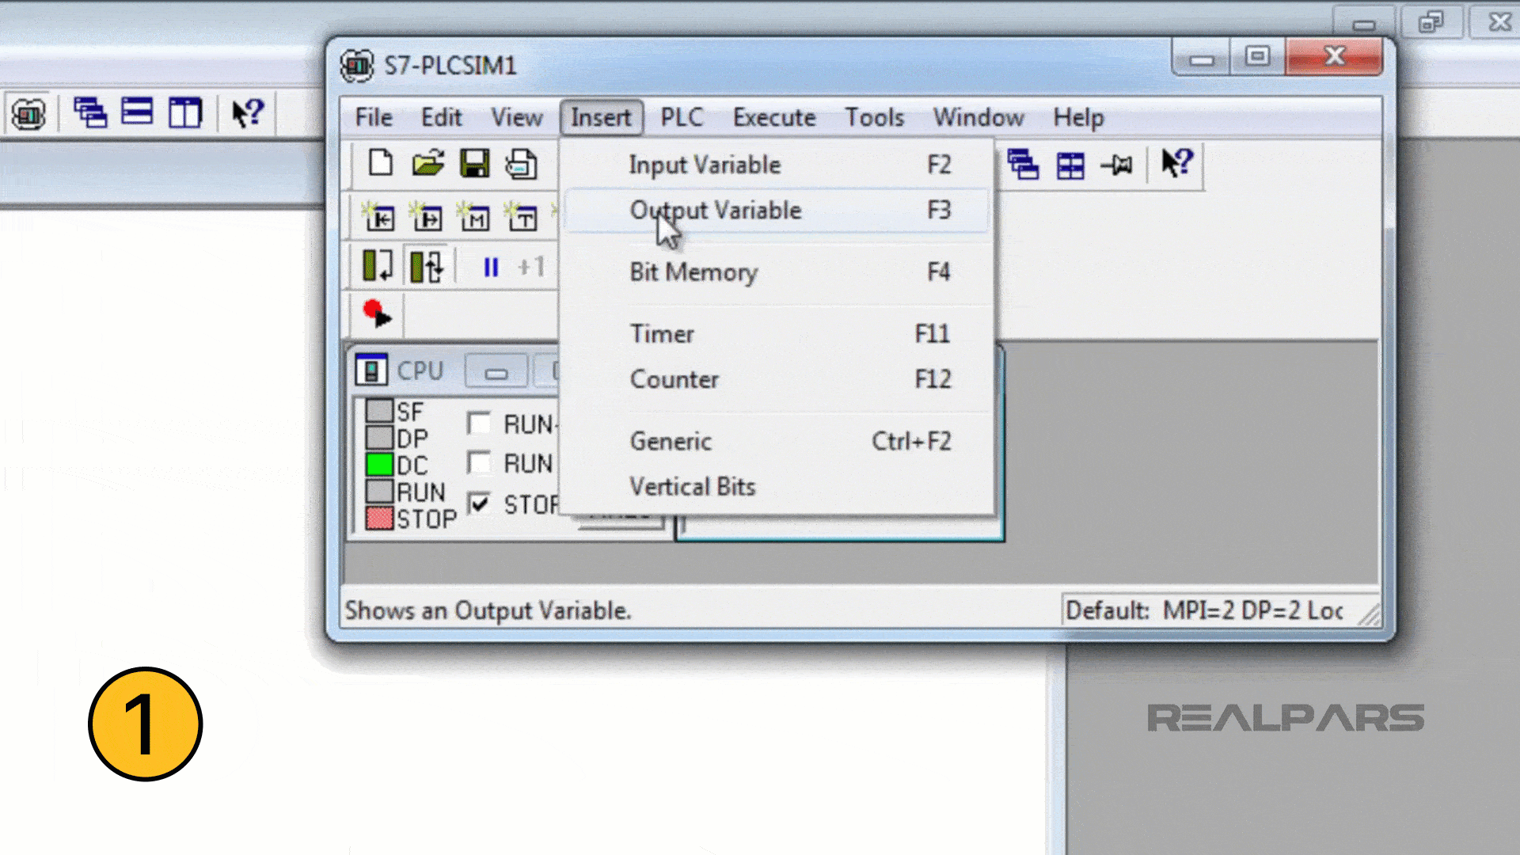Click the Save layout icon next to Save
This screenshot has width=1520, height=855.
(x=522, y=164)
